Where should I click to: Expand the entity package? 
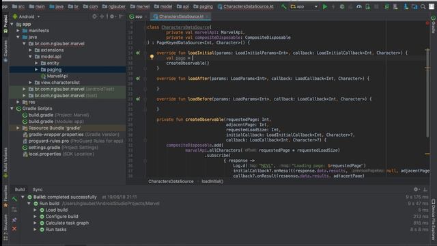pyautogui.click(x=36, y=63)
